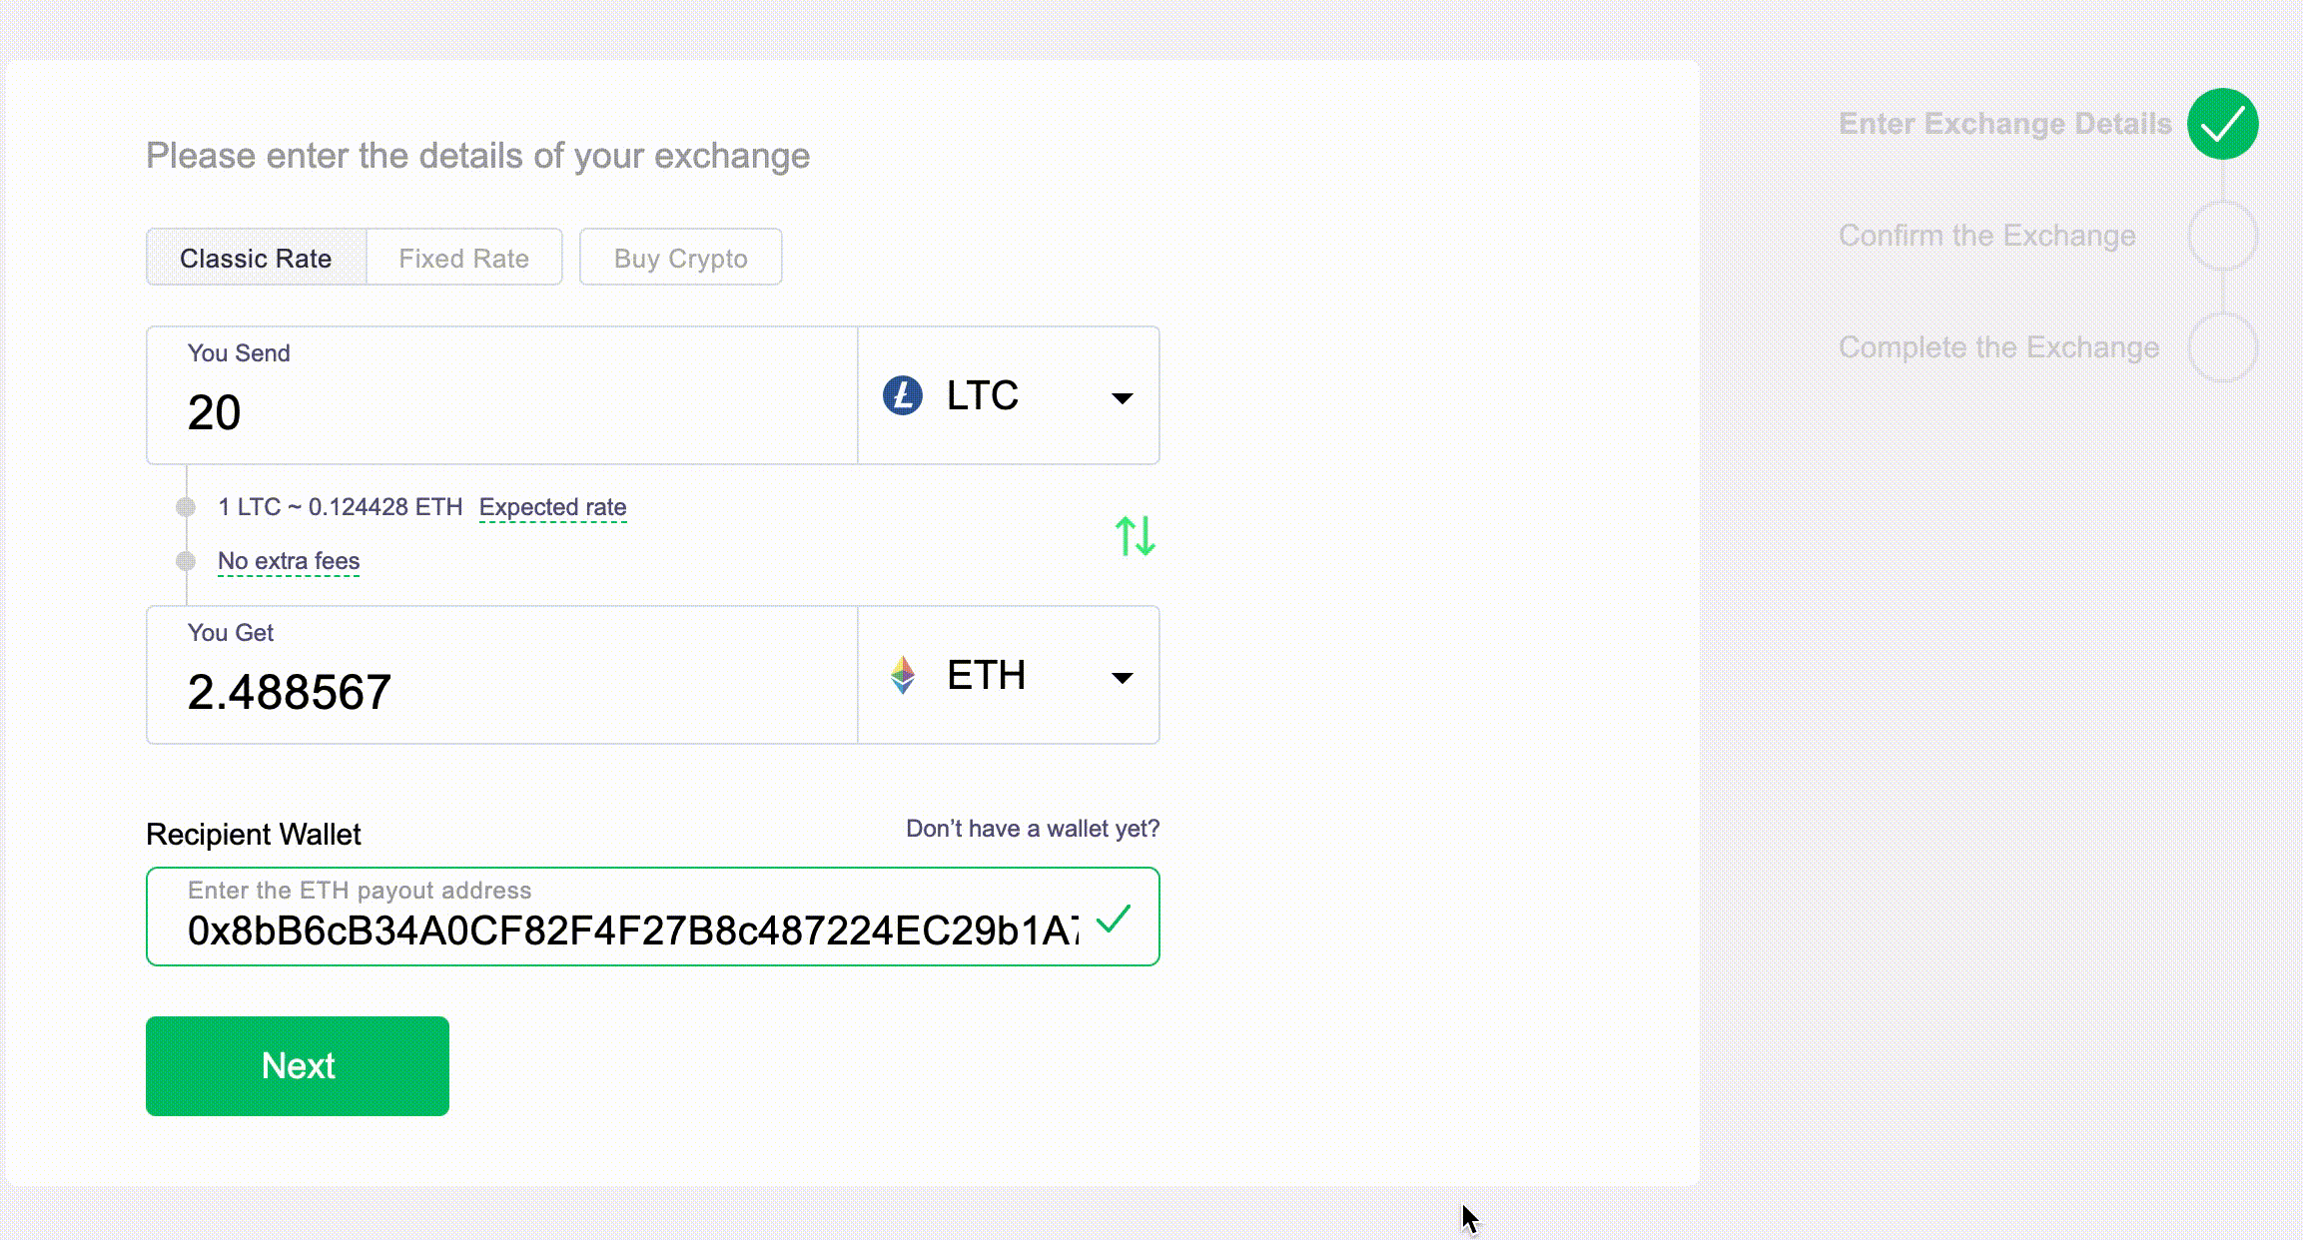
Task: Click the Confirm the Exchange step circle
Action: 2222,236
